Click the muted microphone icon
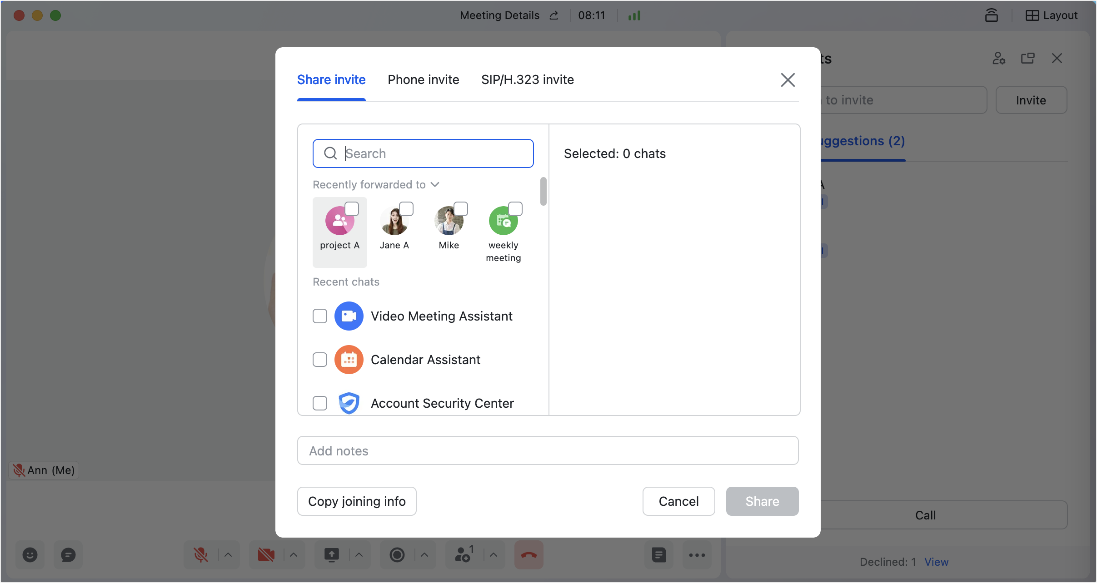 tap(201, 554)
